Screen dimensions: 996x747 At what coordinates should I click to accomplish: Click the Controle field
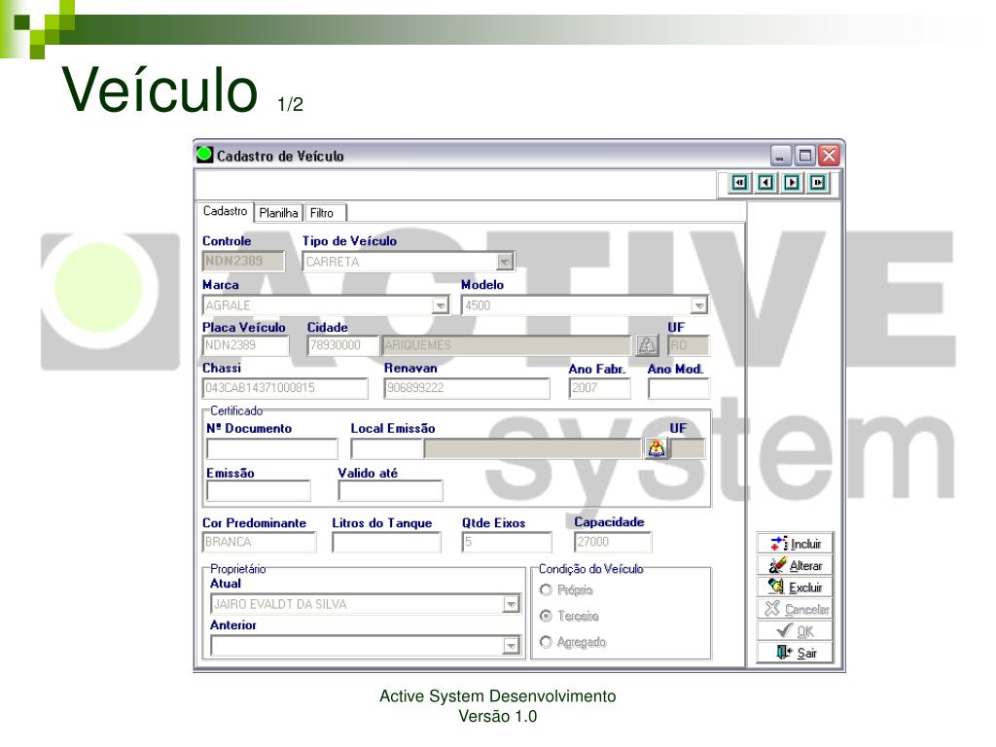(243, 261)
